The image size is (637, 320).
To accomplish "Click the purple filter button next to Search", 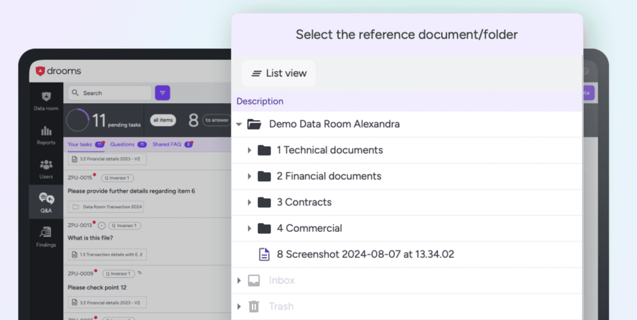I will [x=162, y=93].
